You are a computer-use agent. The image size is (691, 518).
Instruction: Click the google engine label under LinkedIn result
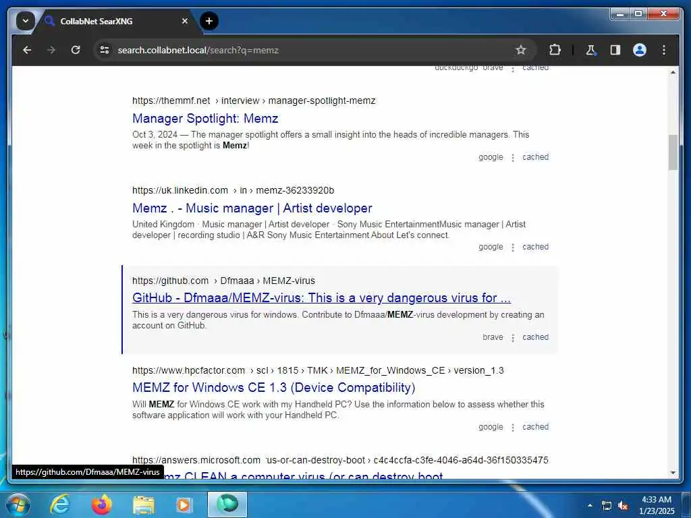(x=491, y=247)
